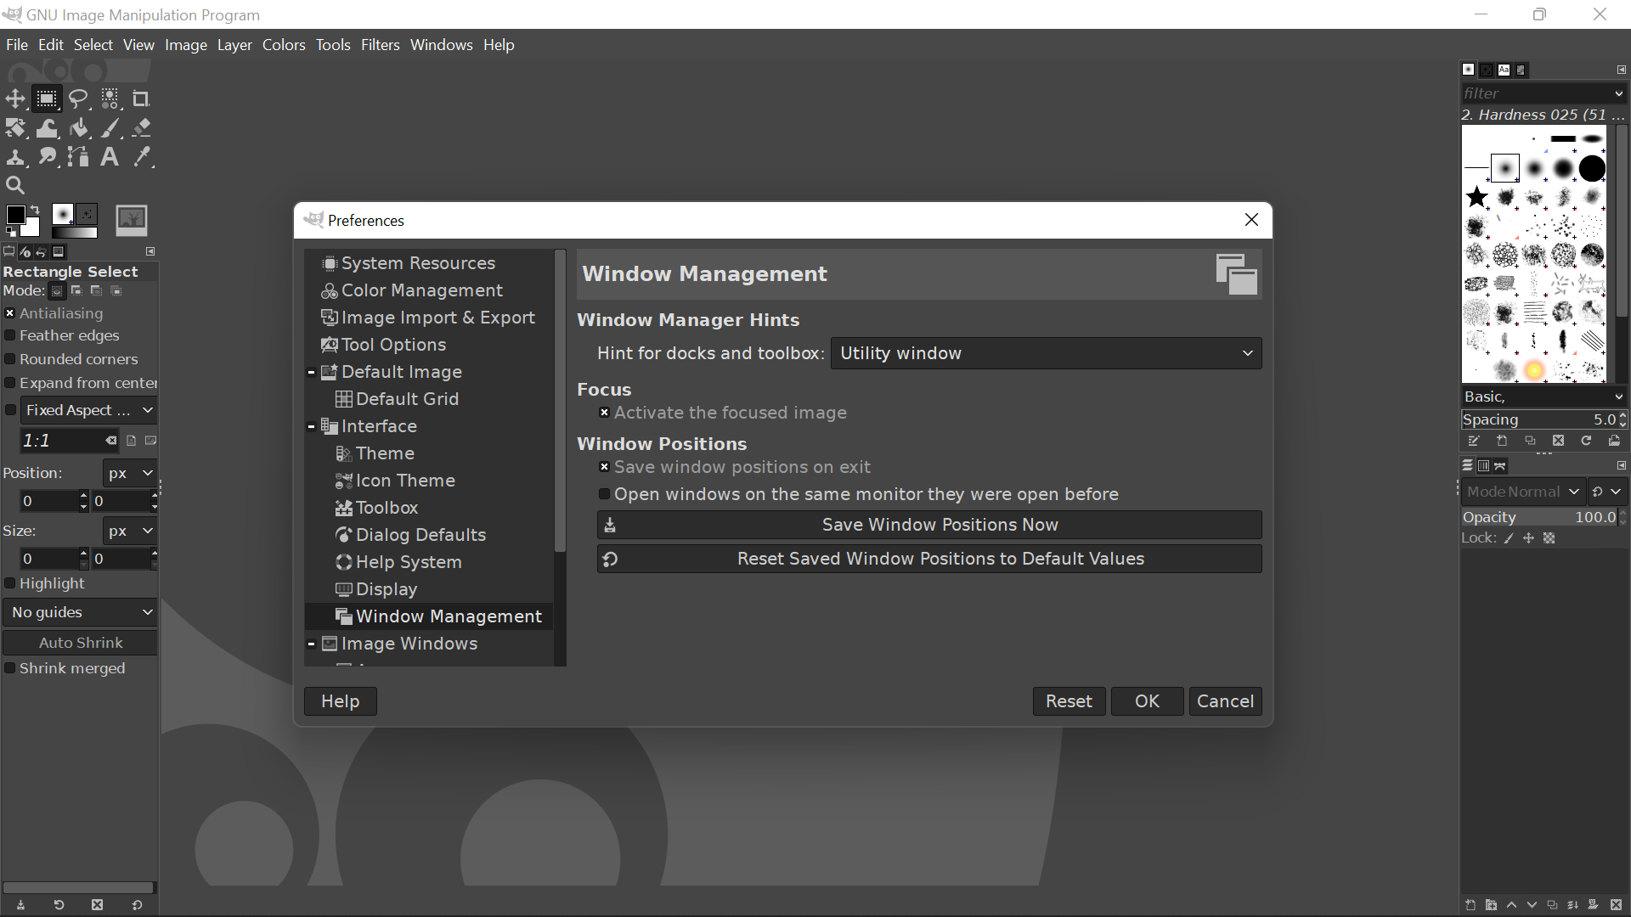Reset colors to default black and white
Screen dimensions: 1631x917
(10, 231)
